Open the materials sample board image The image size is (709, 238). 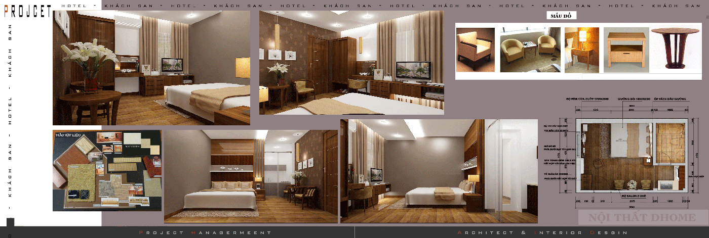coord(107,170)
